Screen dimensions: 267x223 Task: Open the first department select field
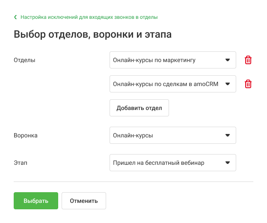(173, 60)
